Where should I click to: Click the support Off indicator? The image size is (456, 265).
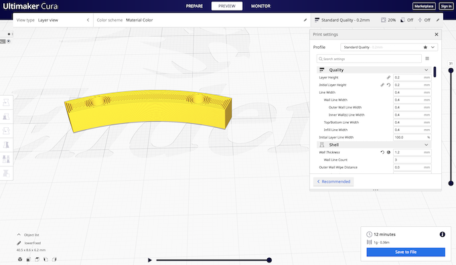pos(407,20)
